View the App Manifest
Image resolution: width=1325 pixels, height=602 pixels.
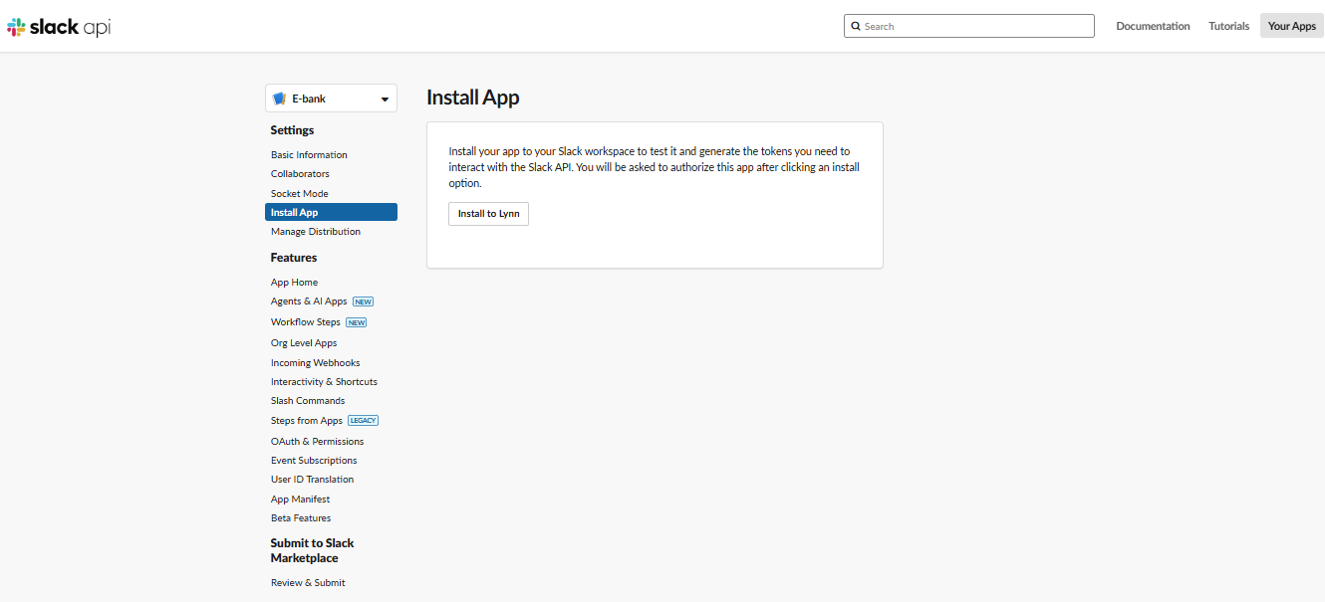[x=300, y=499]
